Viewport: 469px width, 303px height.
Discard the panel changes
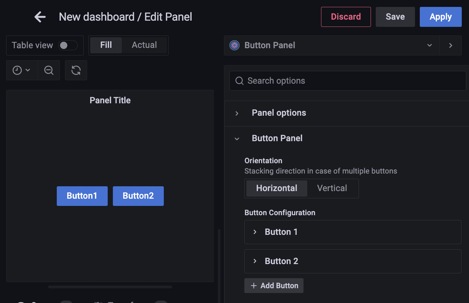click(345, 17)
